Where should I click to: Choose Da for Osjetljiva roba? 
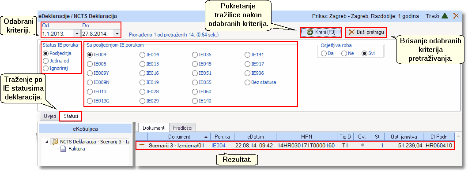327,54
